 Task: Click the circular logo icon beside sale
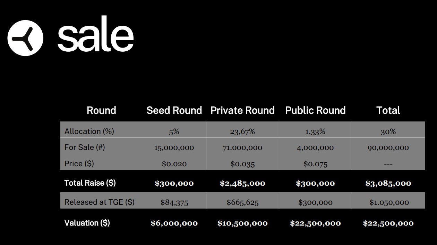[25, 38]
